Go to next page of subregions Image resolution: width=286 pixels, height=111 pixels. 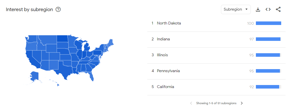242,103
